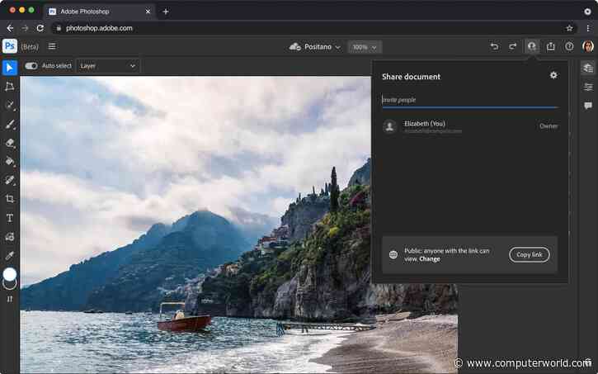Viewport: 598px width, 374px height.
Task: Open the Layers panel icon
Action: 588,68
